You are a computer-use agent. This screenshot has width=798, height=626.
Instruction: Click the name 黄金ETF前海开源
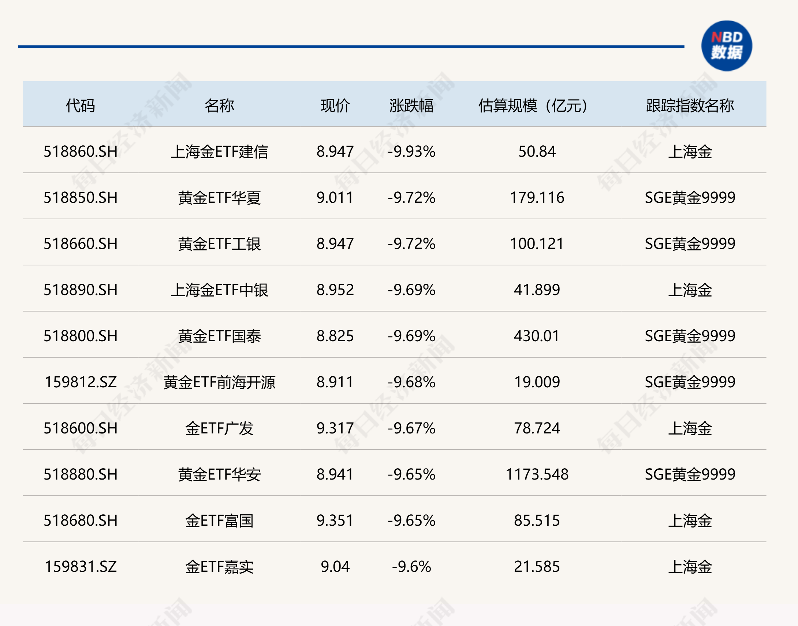click(219, 382)
